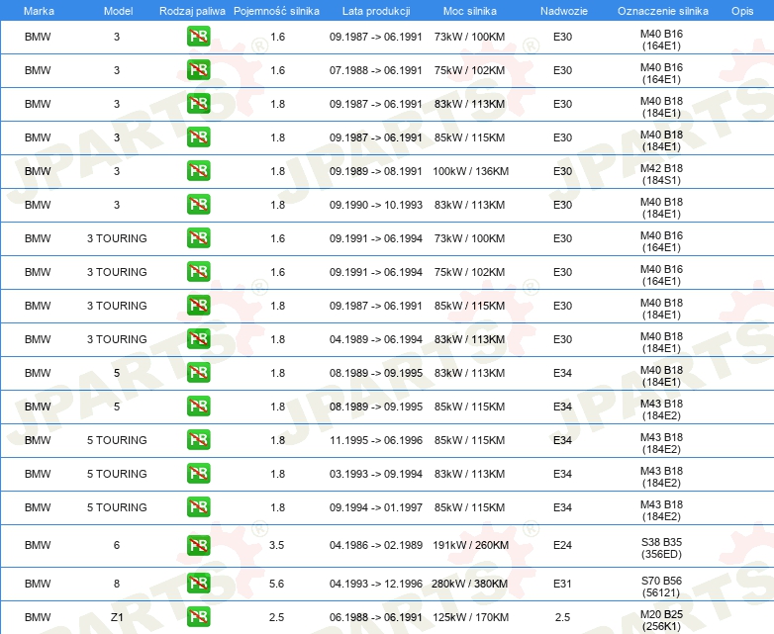Click body code E24
The width and height of the screenshot is (774, 634).
coord(562,545)
